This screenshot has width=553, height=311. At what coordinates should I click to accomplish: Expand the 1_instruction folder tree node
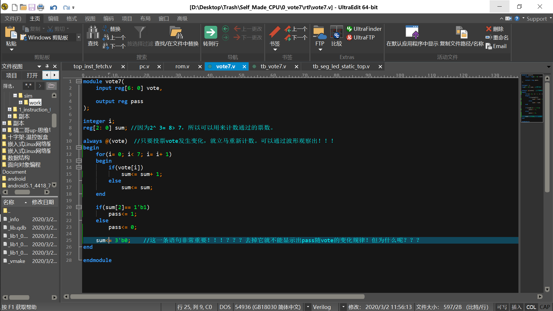10,109
